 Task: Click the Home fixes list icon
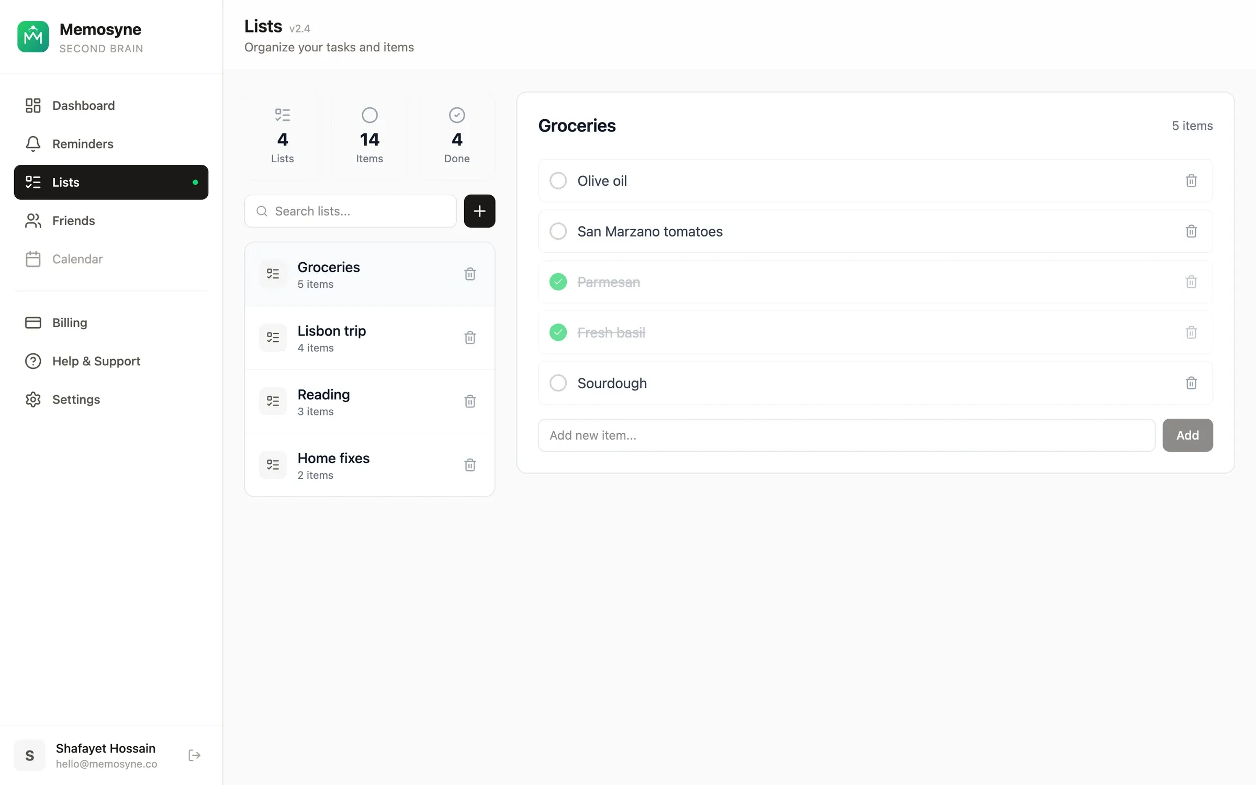(273, 465)
